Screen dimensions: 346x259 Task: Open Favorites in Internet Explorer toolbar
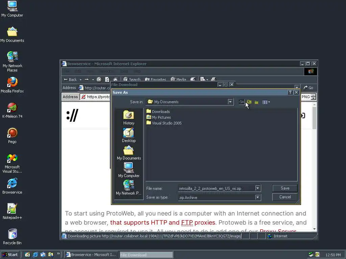pos(155,79)
